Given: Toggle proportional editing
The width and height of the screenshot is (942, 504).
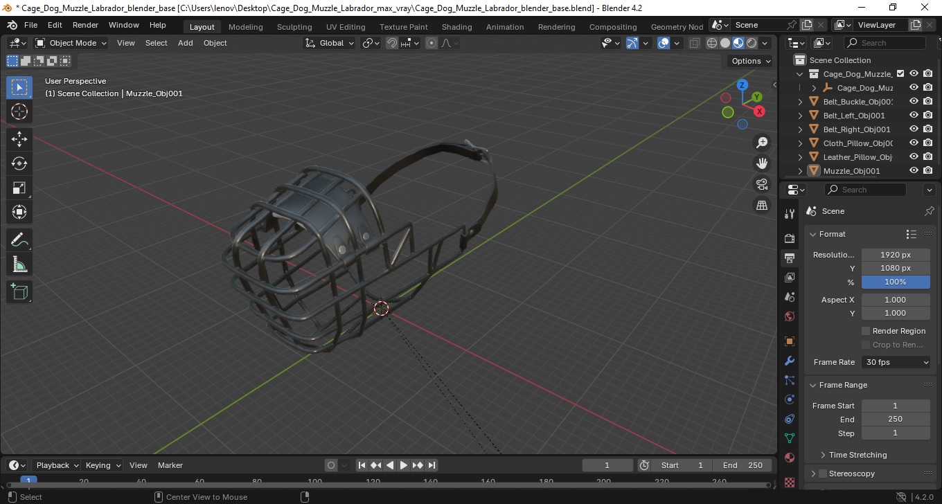Looking at the screenshot, I should pyautogui.click(x=432, y=43).
